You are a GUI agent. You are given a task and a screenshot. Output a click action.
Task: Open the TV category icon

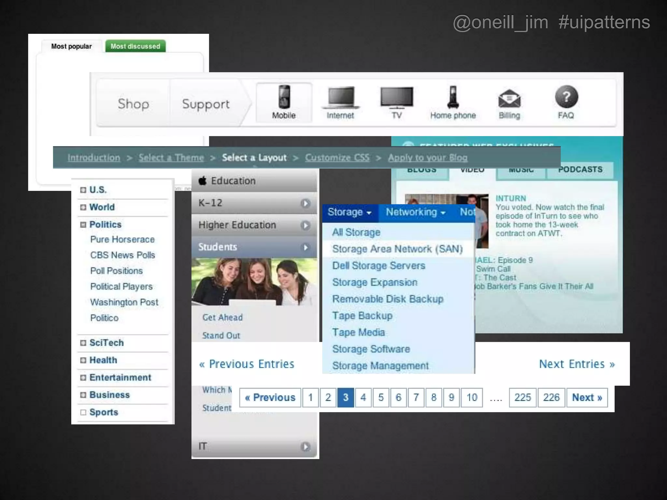pos(397,97)
